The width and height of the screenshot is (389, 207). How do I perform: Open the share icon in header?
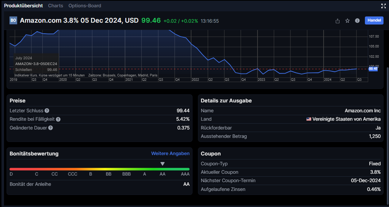[x=337, y=21]
